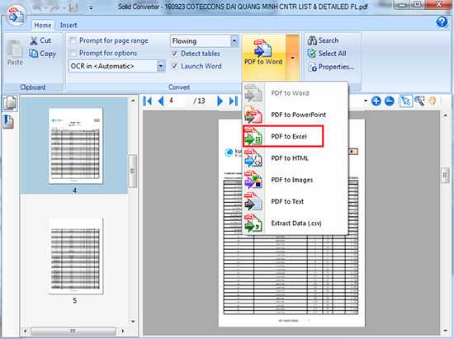Select the marquee zoom magnifier tool
The height and width of the screenshot is (339, 454).
[419, 101]
